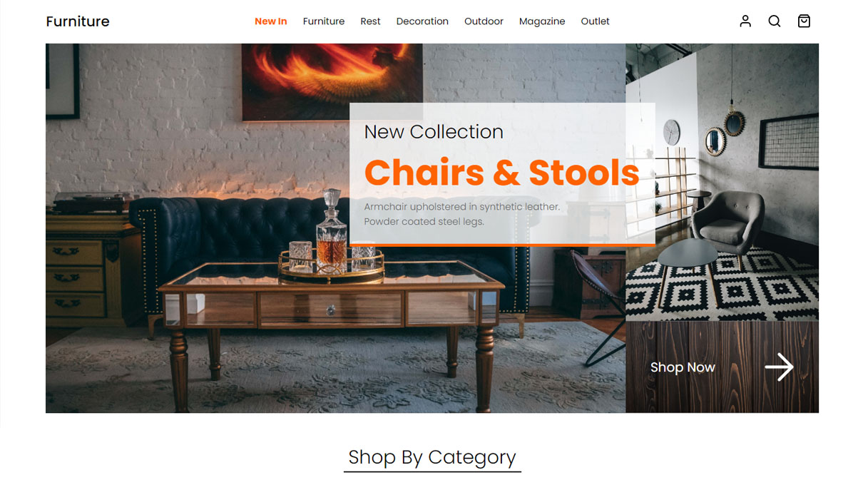Click the orange underline bar of banner
The height and width of the screenshot is (485, 863).
pyautogui.click(x=502, y=245)
